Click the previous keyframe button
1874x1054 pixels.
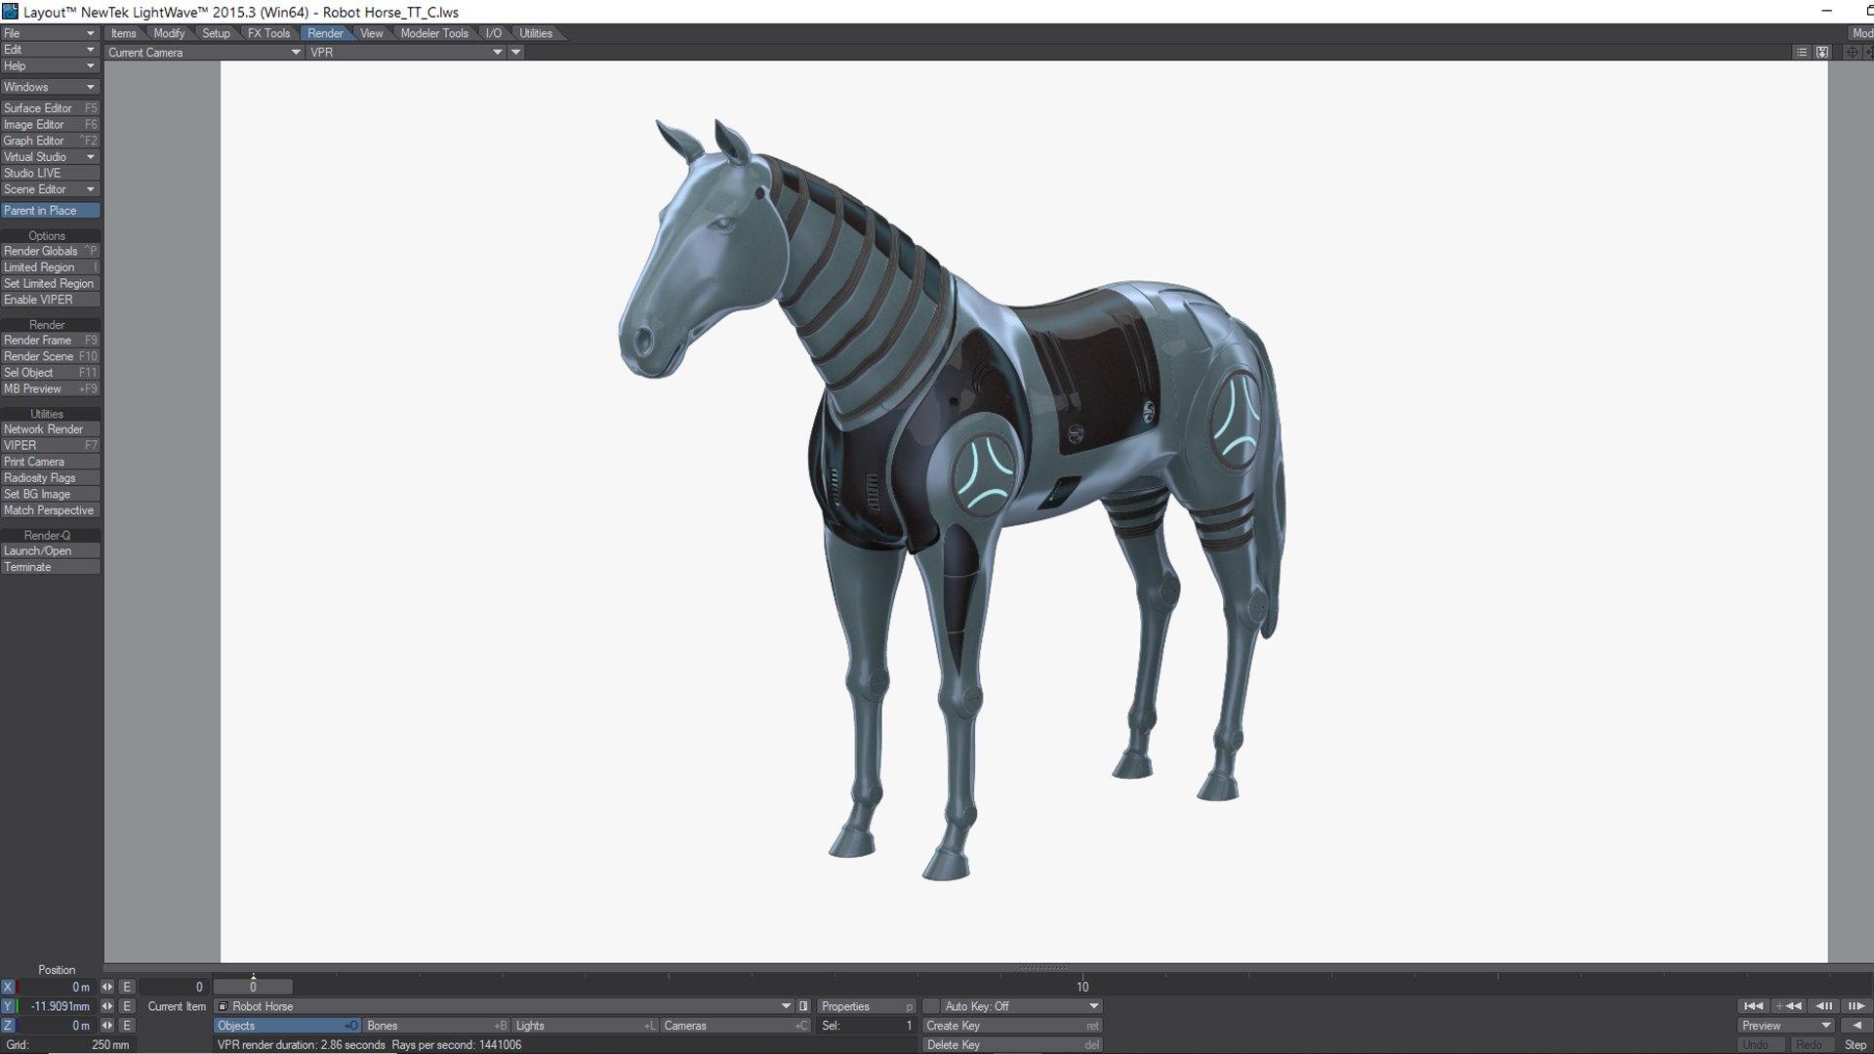coord(1788,1006)
